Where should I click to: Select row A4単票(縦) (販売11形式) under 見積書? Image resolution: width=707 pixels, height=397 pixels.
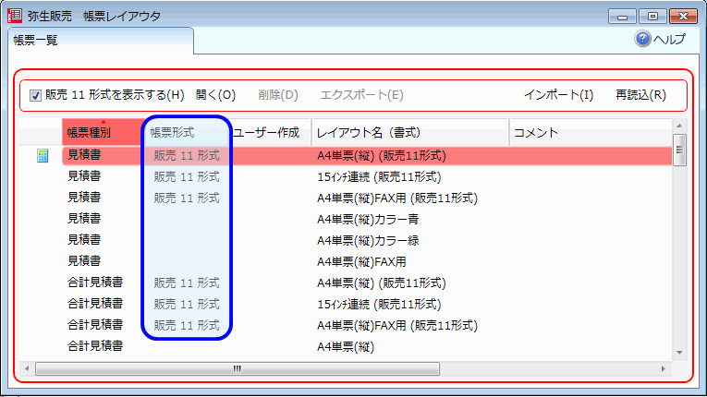(x=367, y=156)
